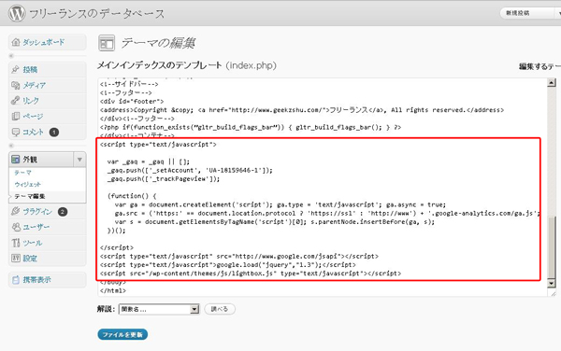The height and width of the screenshot is (351, 561).
Task: Click the text 'UA-18159646-1' in code
Action: click(x=234, y=170)
